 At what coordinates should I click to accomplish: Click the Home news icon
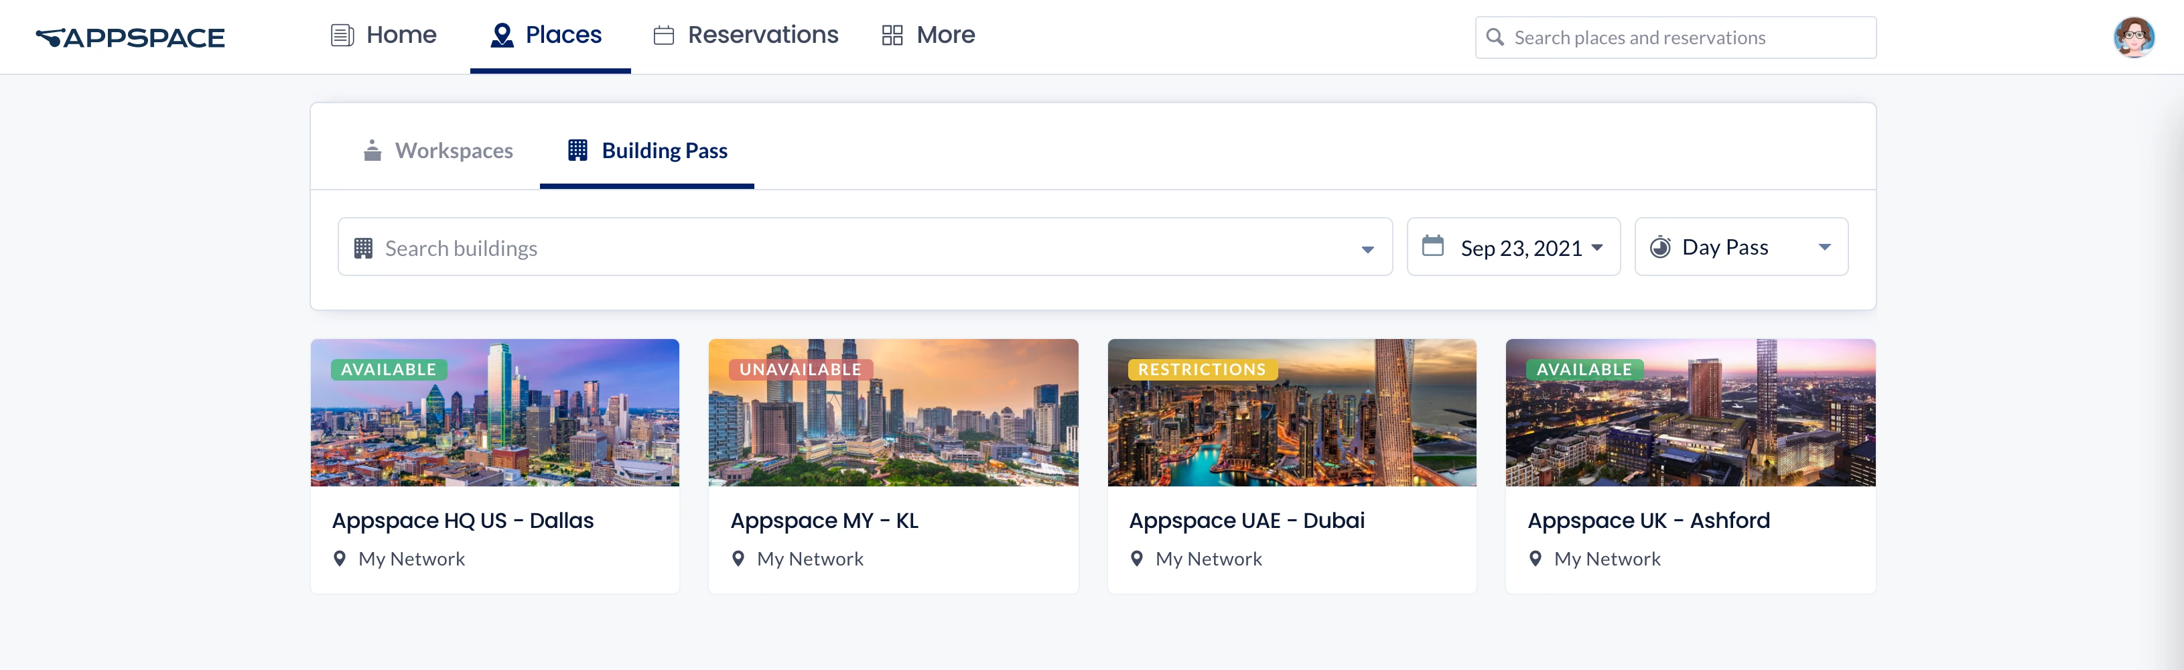coord(342,36)
